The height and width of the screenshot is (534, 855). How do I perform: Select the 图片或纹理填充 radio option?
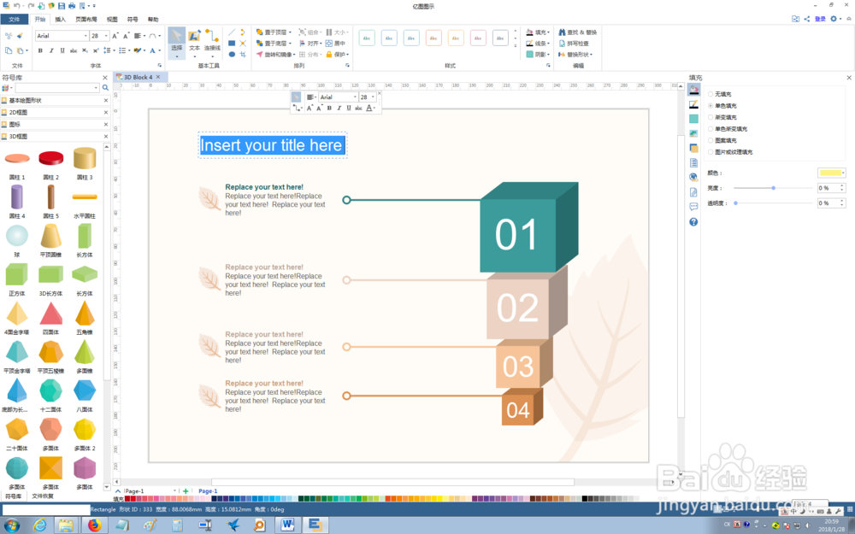(x=711, y=152)
